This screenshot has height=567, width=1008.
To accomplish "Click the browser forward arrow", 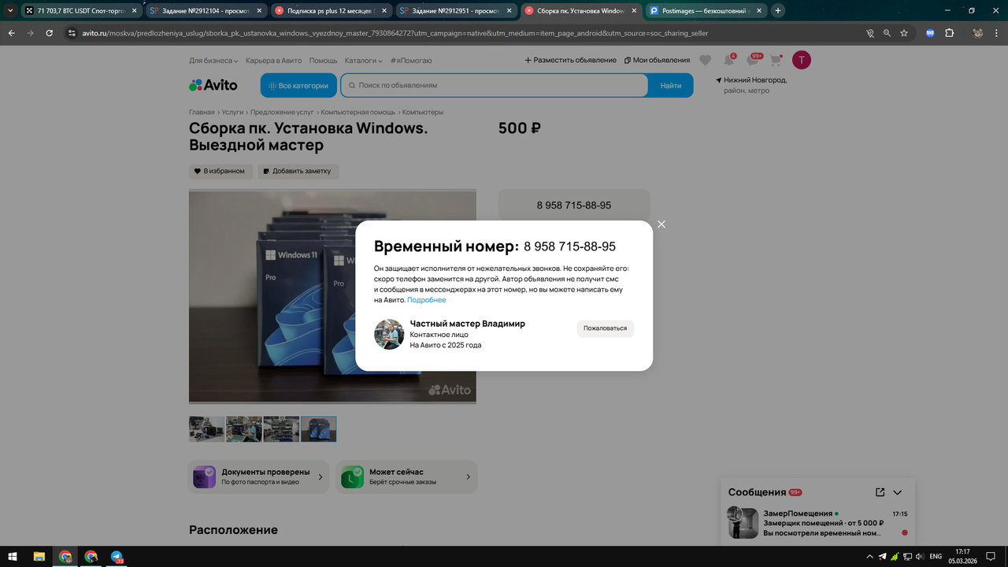I will point(31,33).
